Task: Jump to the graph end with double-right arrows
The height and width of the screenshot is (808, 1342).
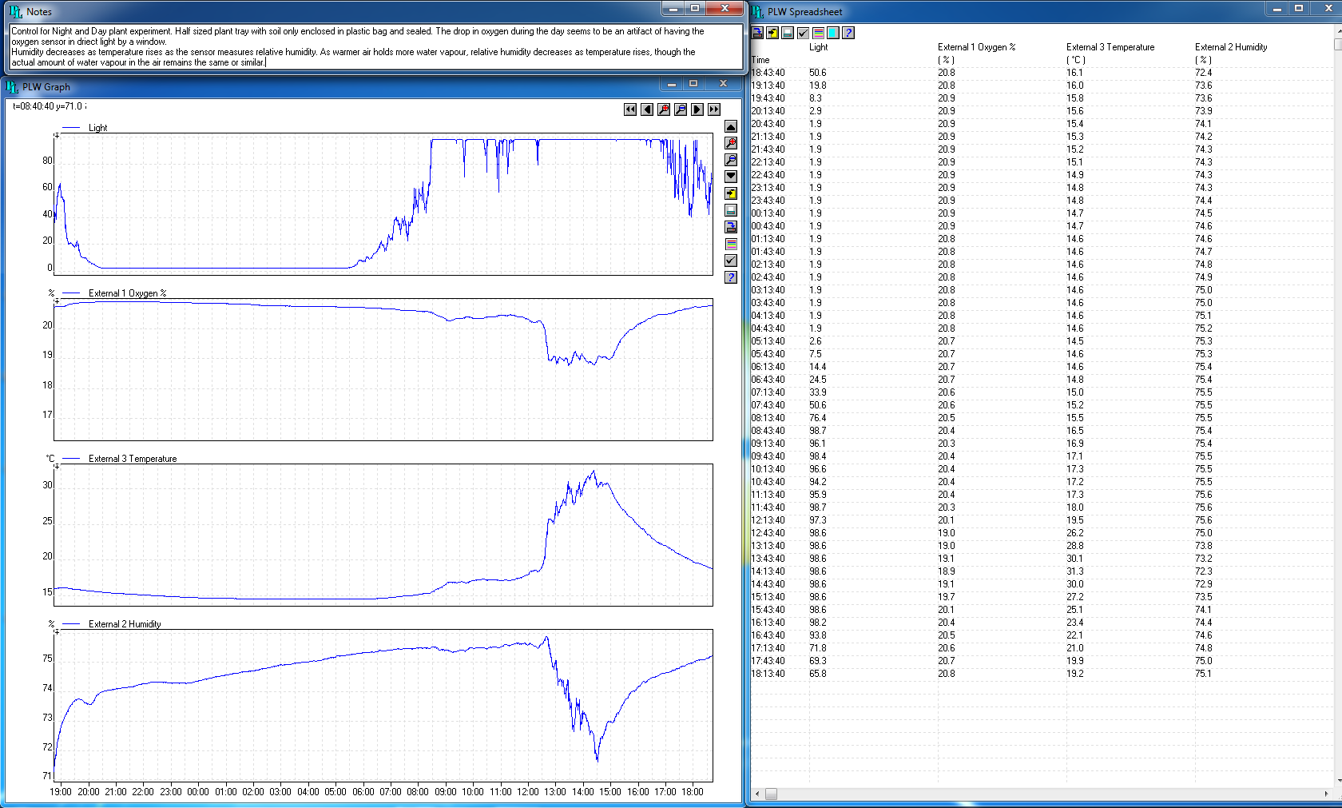Action: [x=714, y=109]
